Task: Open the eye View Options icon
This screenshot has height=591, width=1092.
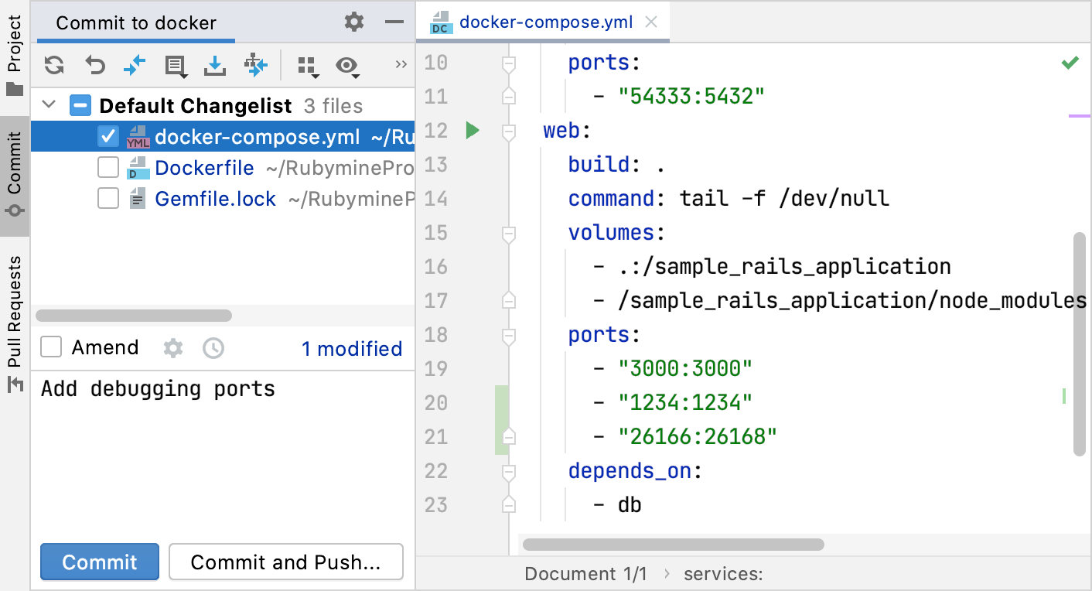Action: point(347,66)
